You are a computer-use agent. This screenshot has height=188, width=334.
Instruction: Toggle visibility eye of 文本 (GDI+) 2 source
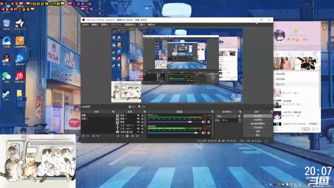pos(138,125)
